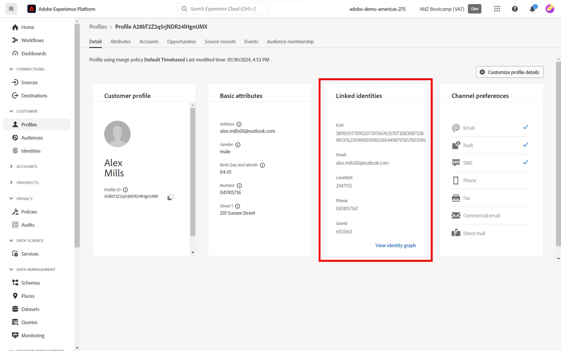Click the Push channel preference checkmark
Viewport: 561px width, 351px height.
click(525, 144)
